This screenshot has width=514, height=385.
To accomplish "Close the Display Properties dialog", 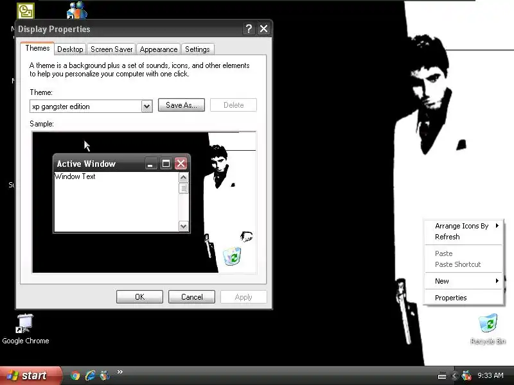I will (x=264, y=29).
